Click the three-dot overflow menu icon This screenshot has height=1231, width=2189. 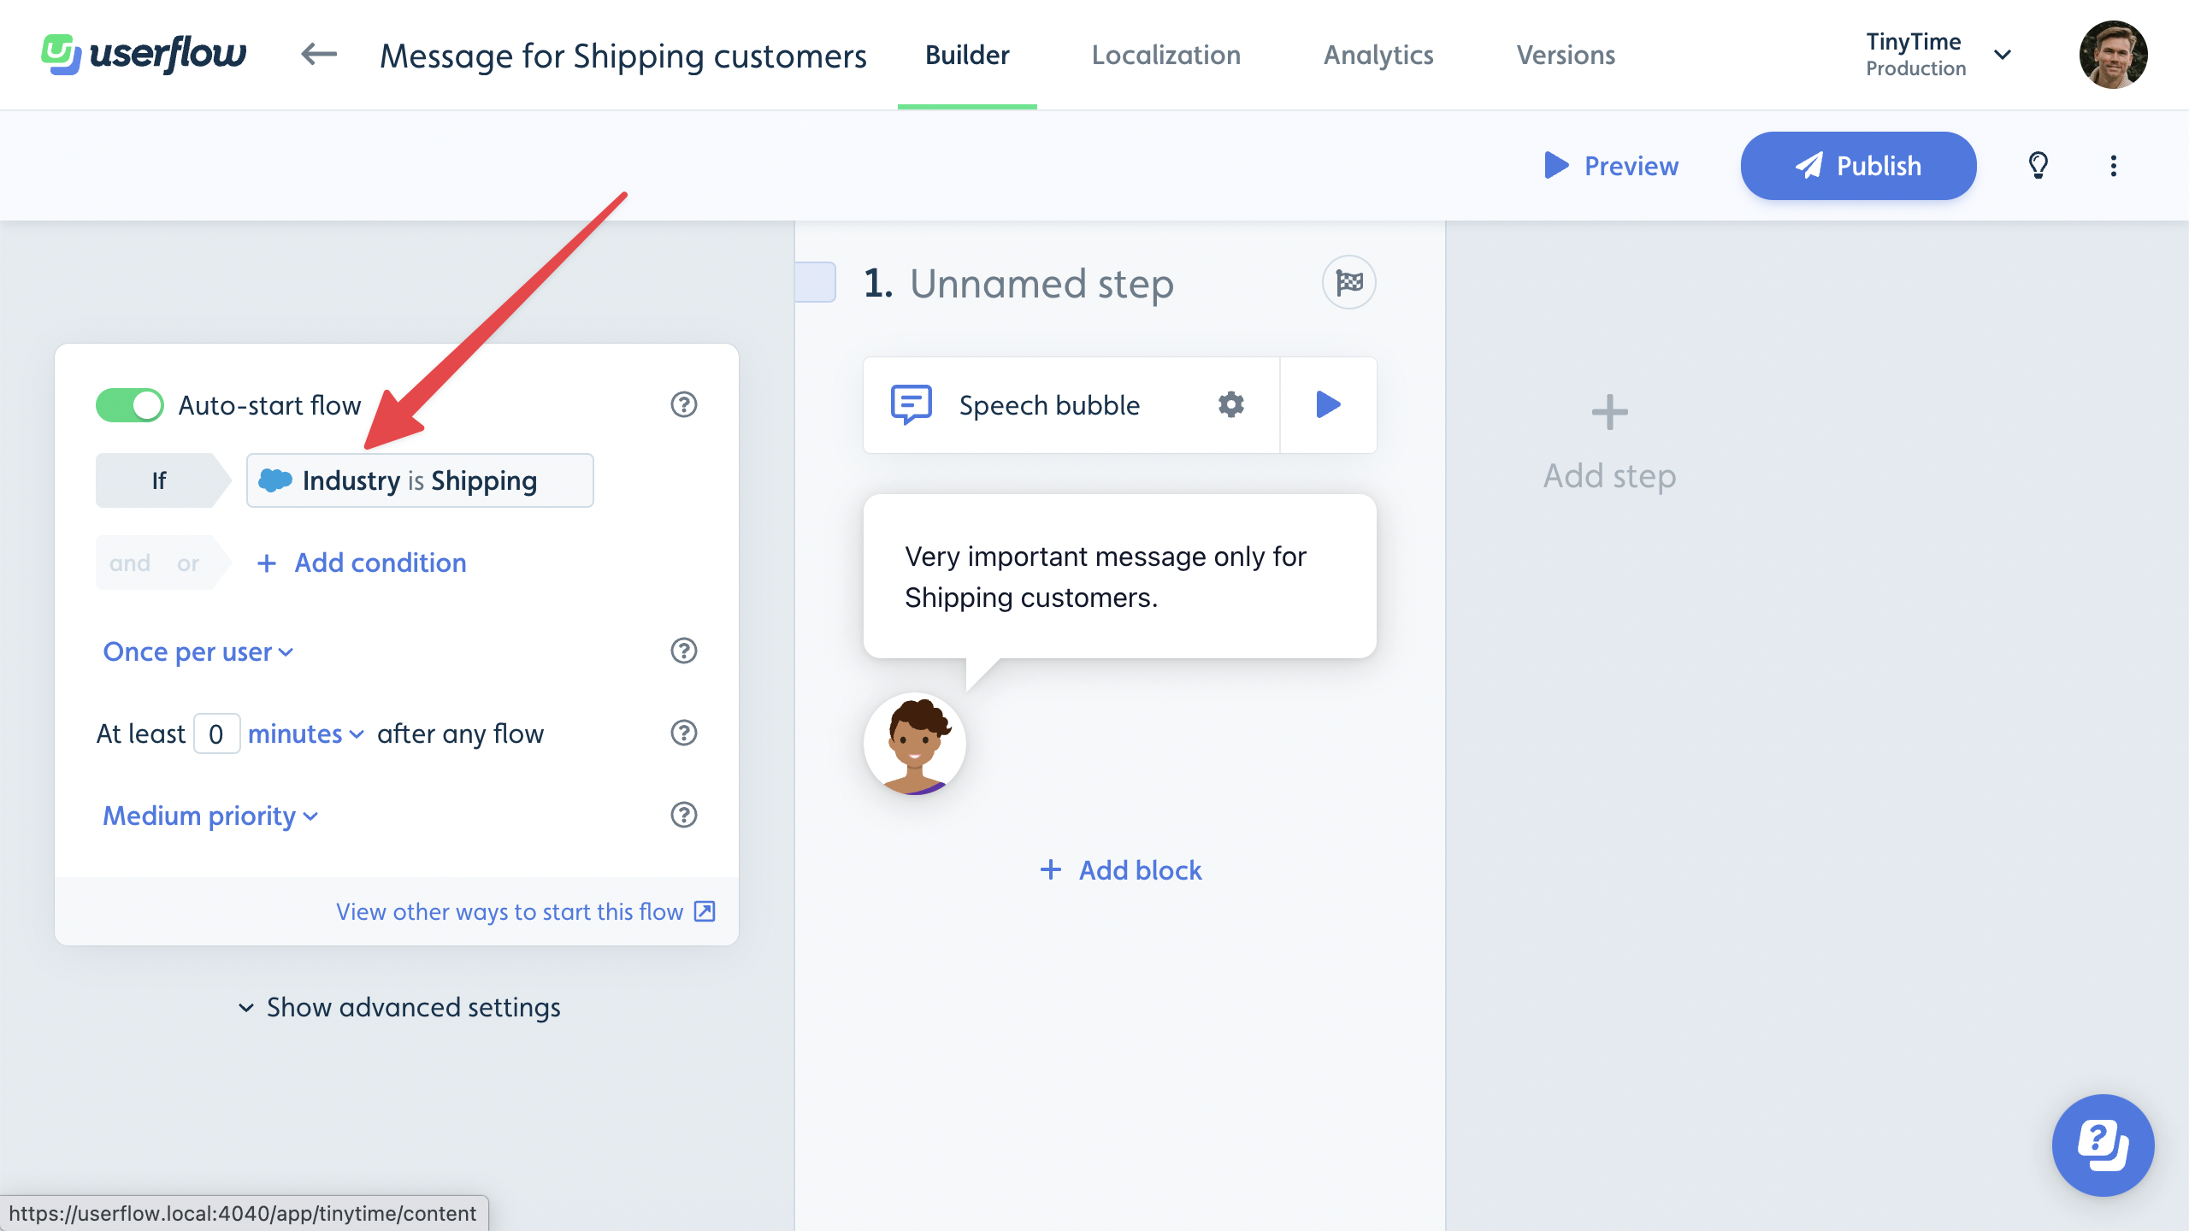pos(2115,165)
